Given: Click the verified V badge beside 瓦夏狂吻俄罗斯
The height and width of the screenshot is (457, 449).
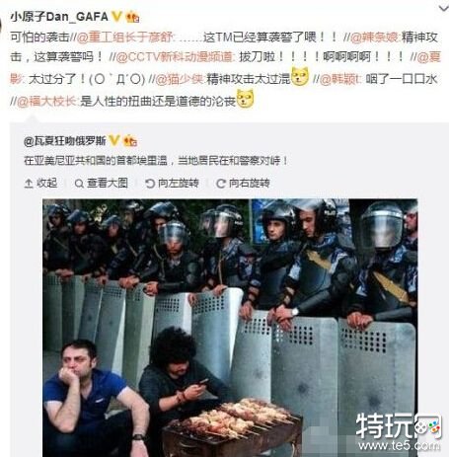Looking at the screenshot, I should point(114,141).
